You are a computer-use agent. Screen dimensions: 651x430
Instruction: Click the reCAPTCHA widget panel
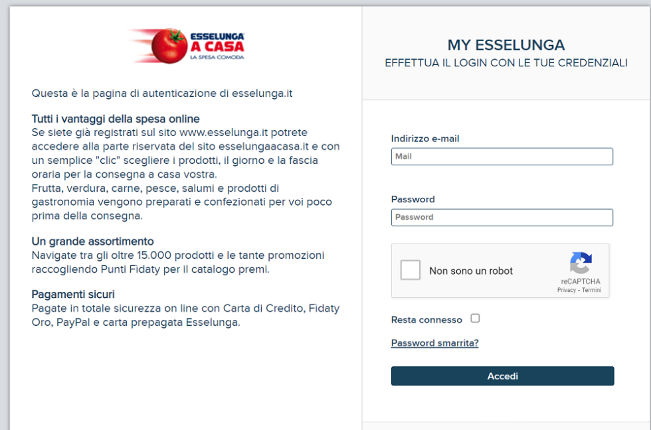coord(500,270)
